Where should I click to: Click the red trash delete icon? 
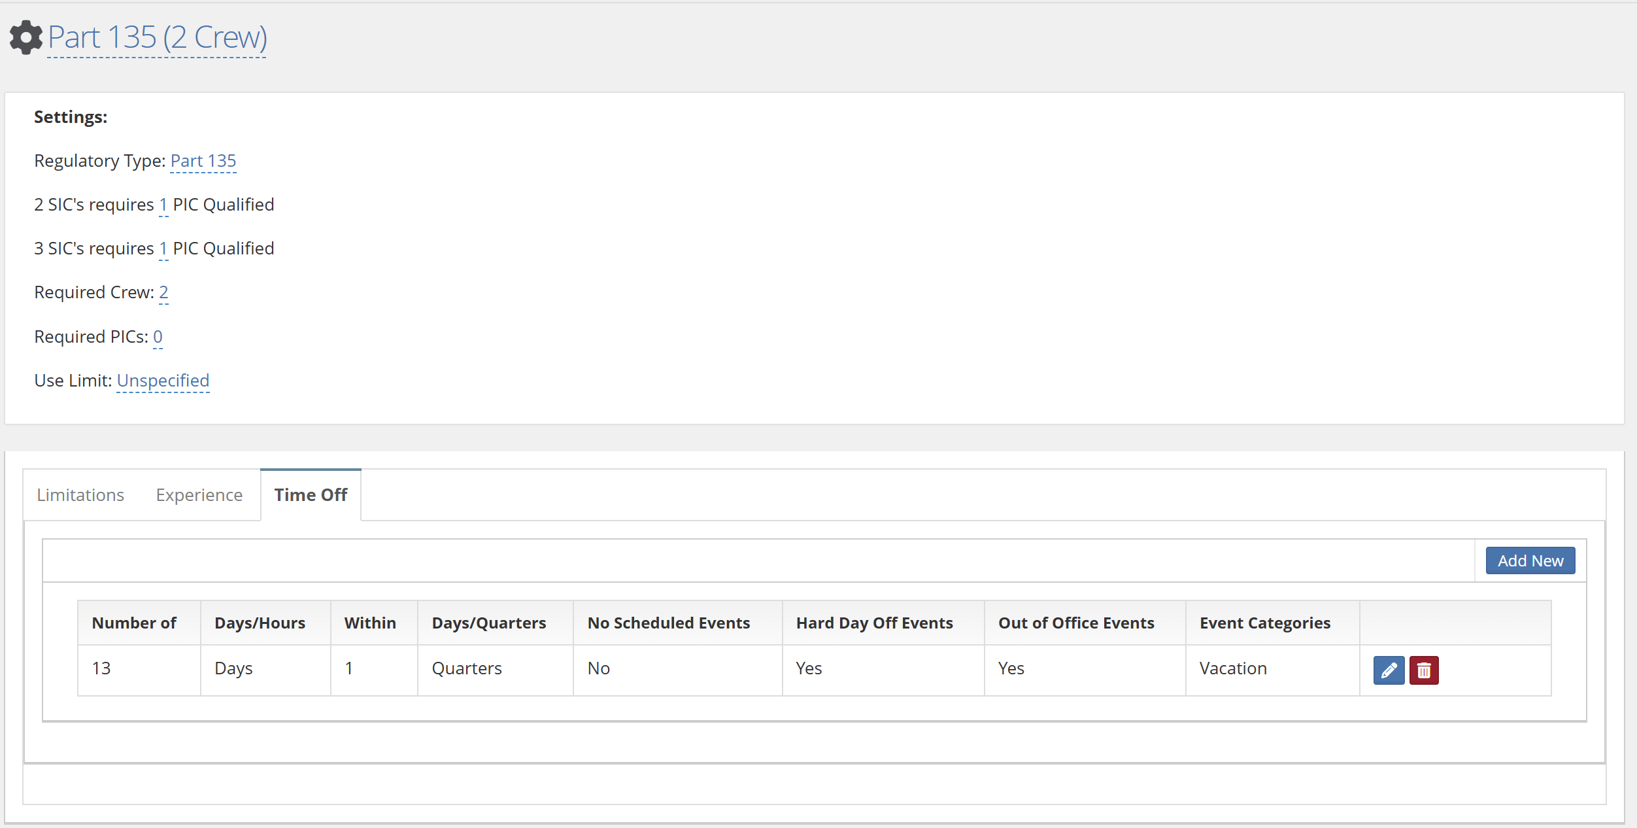[x=1423, y=670]
